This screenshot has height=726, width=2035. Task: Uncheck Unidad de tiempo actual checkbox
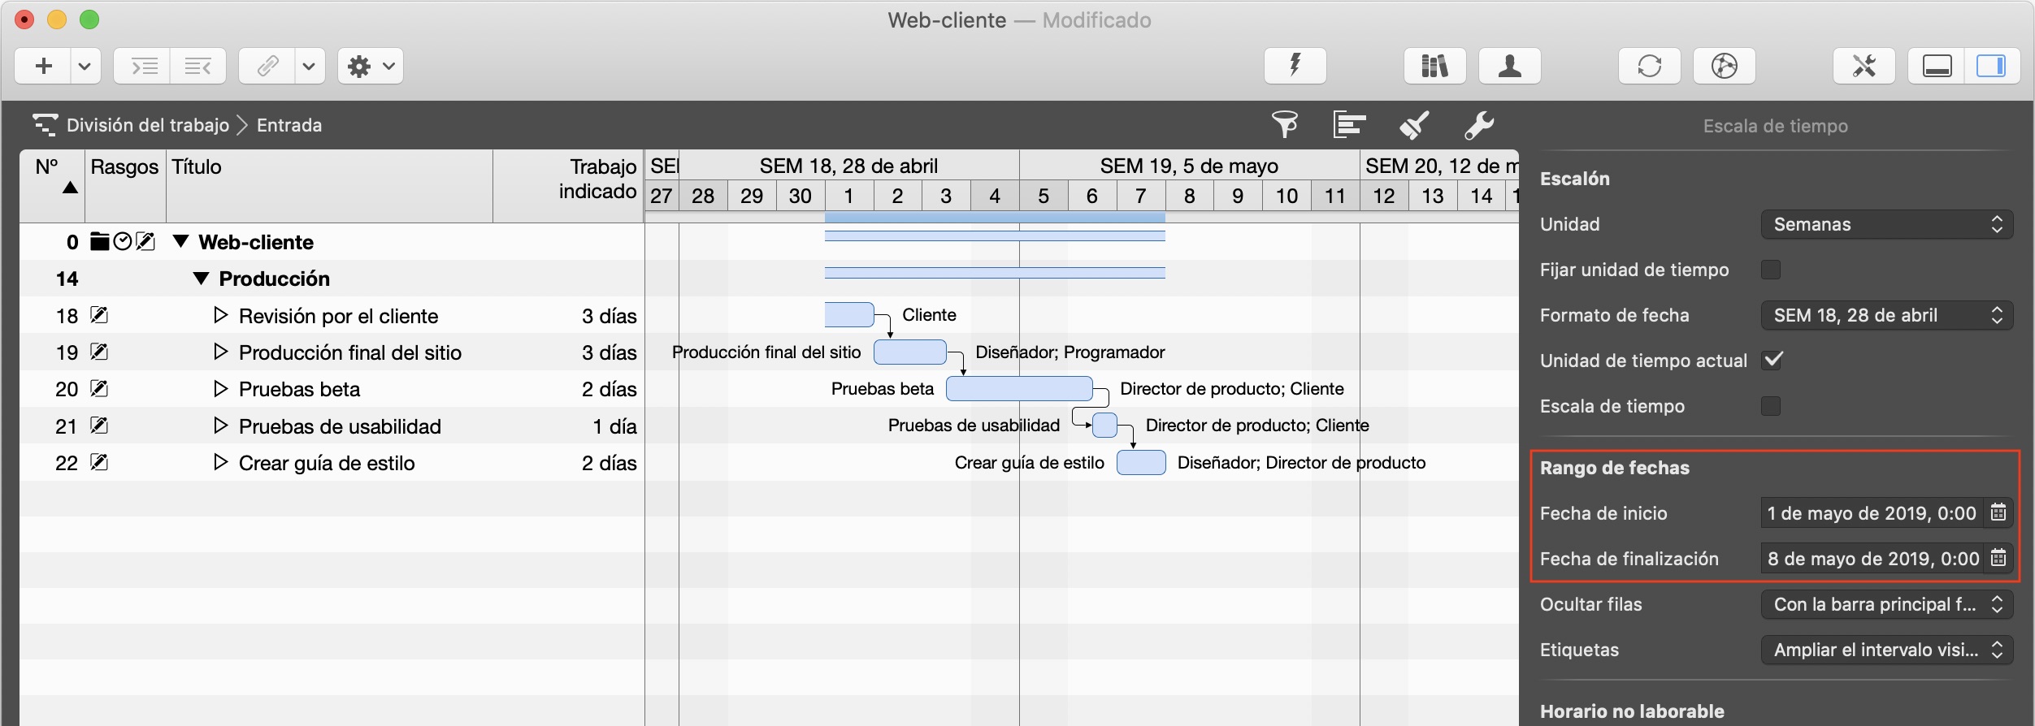(x=1772, y=360)
